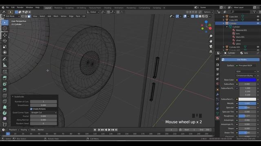Select the Spin tool
Screen dimensions: 261x146
[4, 113]
